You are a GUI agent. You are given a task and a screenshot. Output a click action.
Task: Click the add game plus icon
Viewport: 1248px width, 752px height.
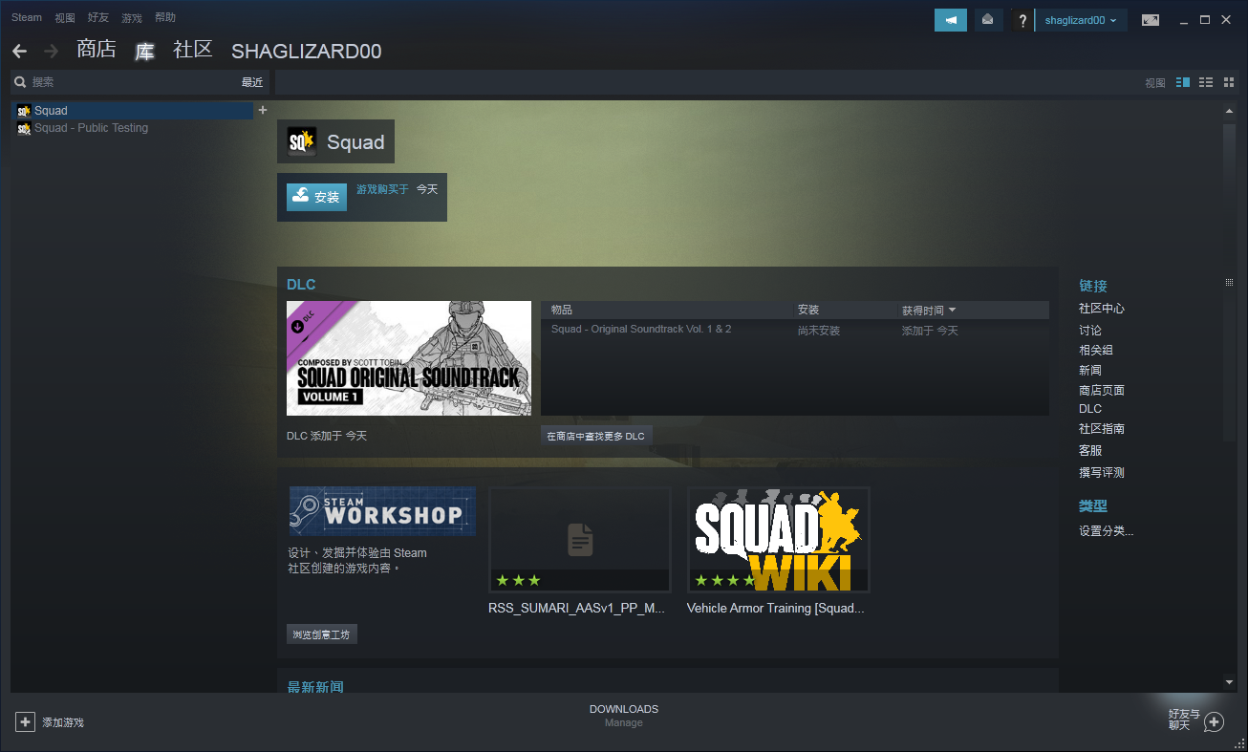[26, 721]
